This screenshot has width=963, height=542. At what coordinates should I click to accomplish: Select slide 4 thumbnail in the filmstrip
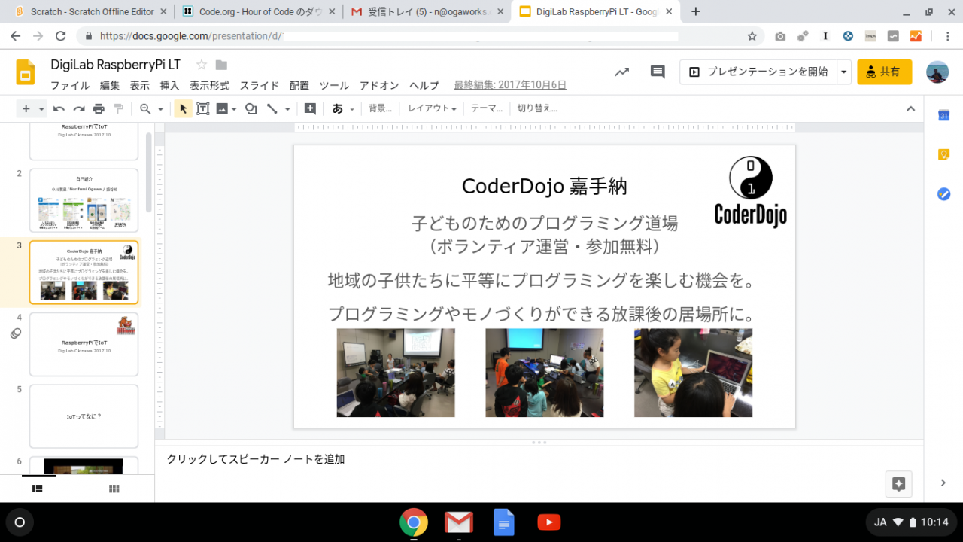tap(84, 344)
